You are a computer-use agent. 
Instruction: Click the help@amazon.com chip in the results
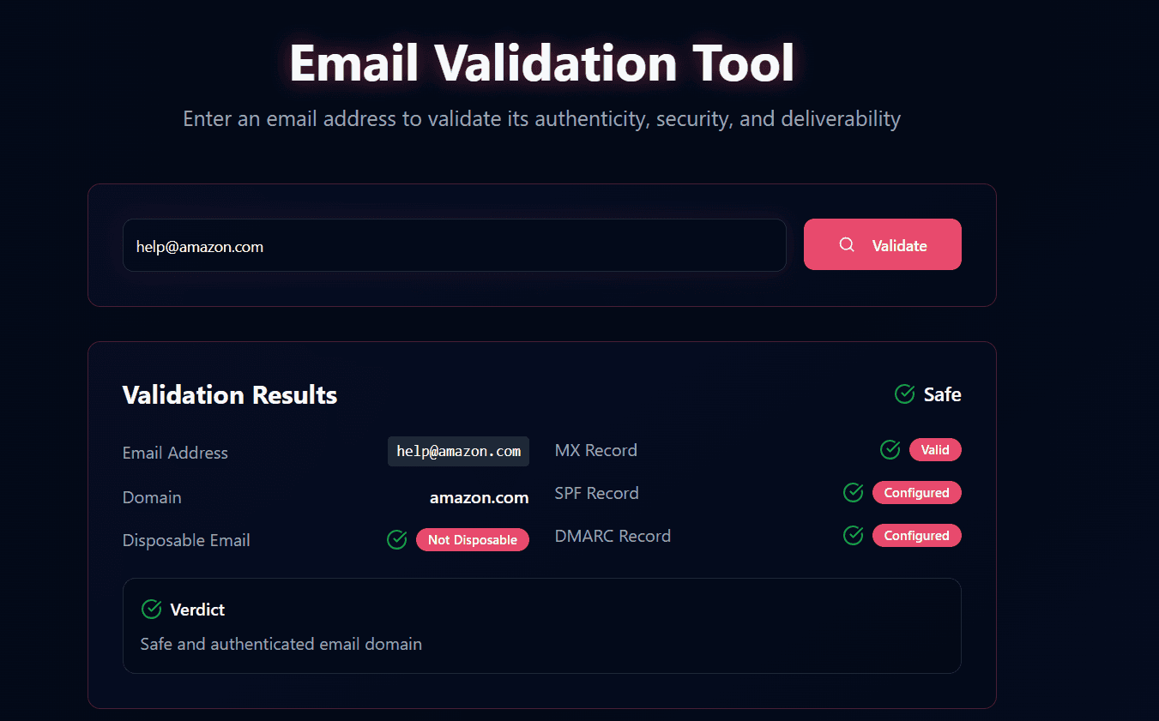click(x=458, y=452)
